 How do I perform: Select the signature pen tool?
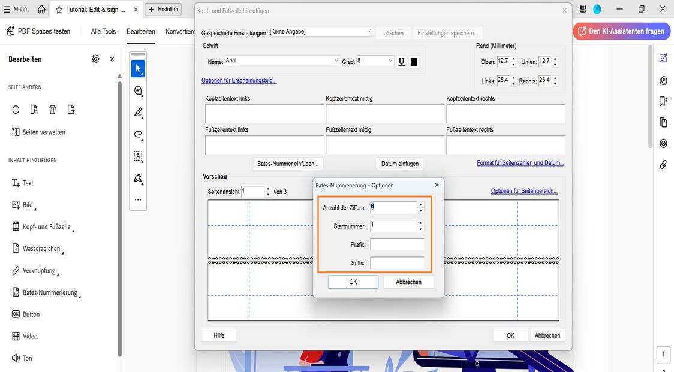(138, 179)
